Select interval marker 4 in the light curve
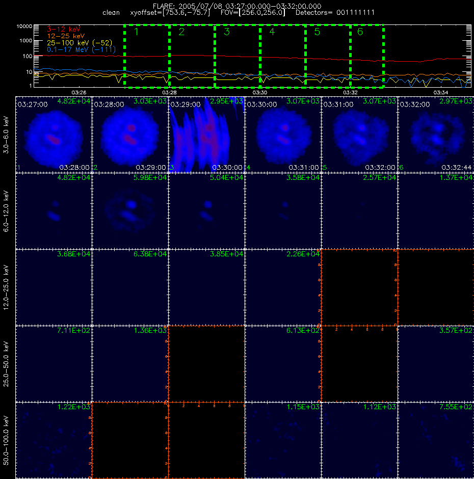The height and width of the screenshot is (479, 474). [x=272, y=32]
